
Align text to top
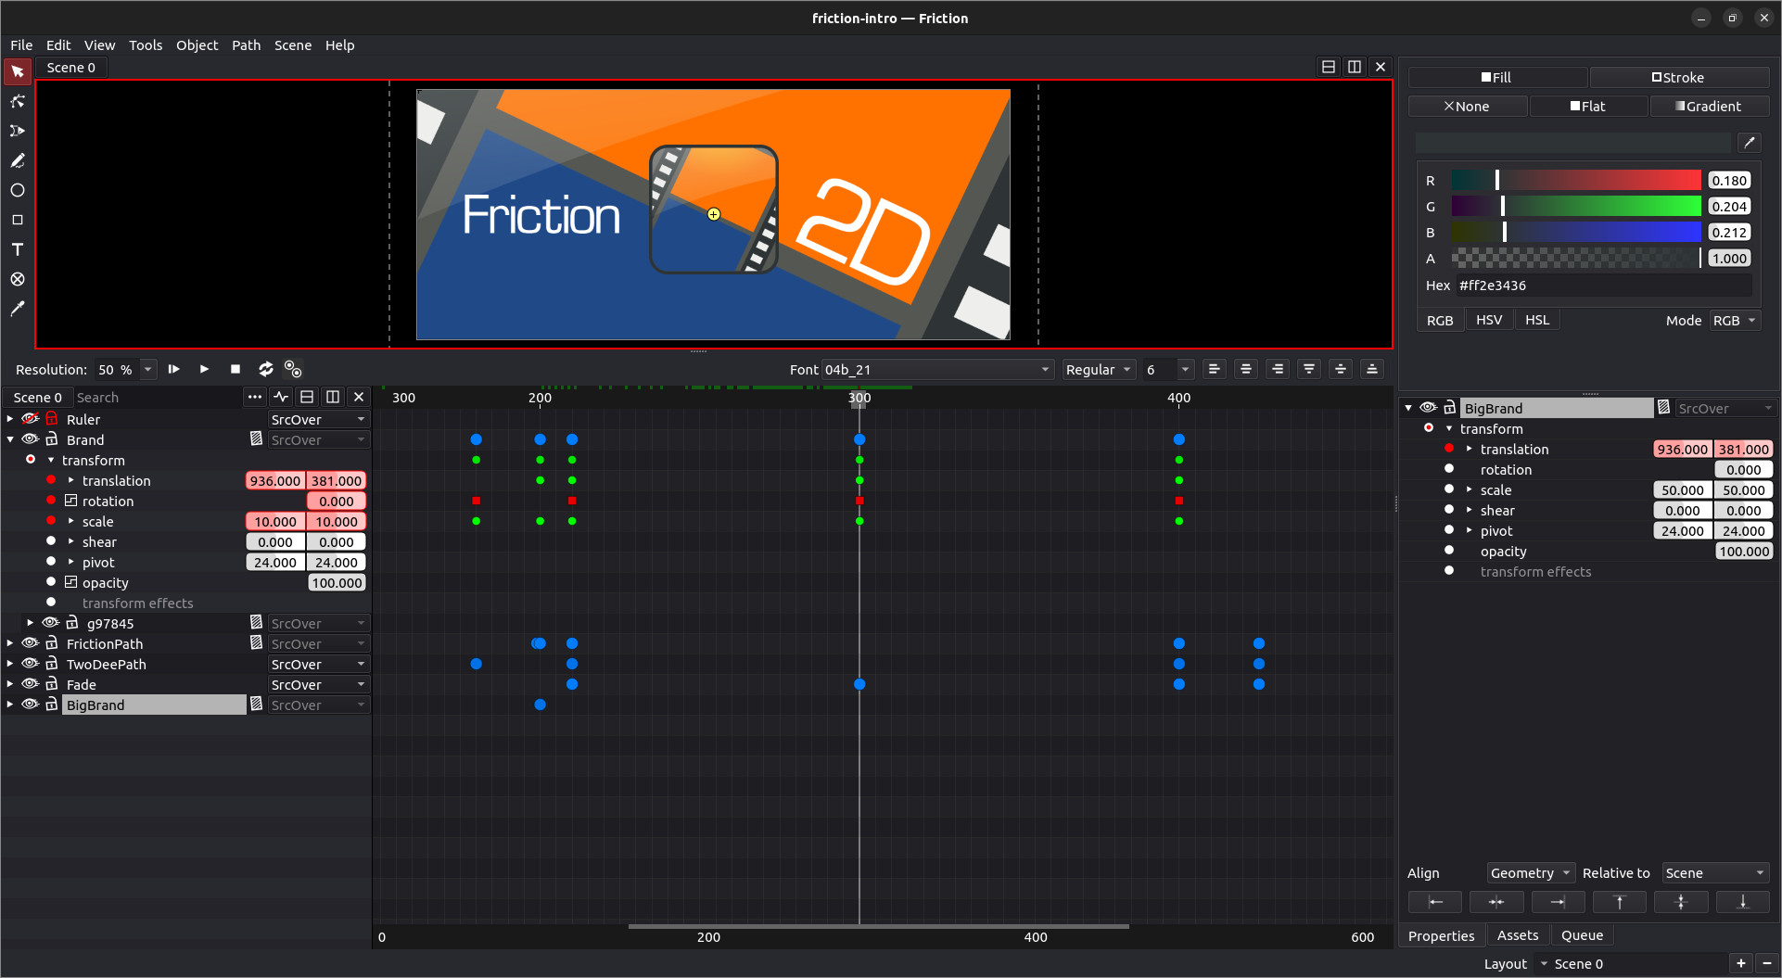[x=1309, y=369]
